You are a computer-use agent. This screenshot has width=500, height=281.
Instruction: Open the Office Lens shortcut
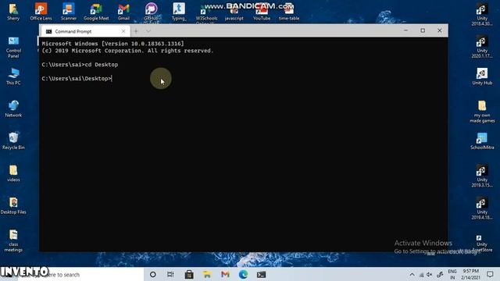point(41,12)
